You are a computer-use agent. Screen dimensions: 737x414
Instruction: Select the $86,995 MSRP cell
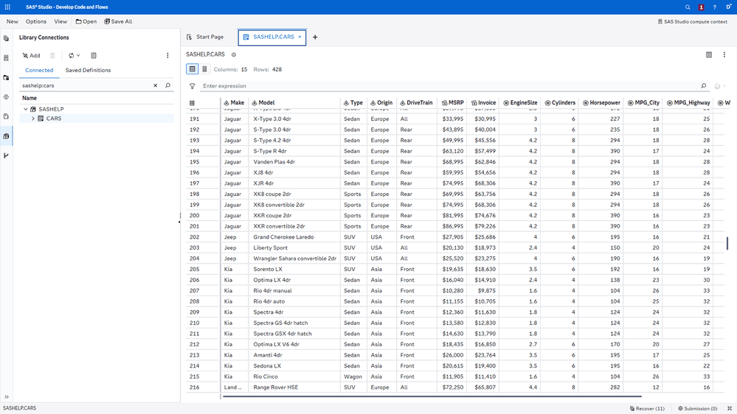click(x=453, y=226)
